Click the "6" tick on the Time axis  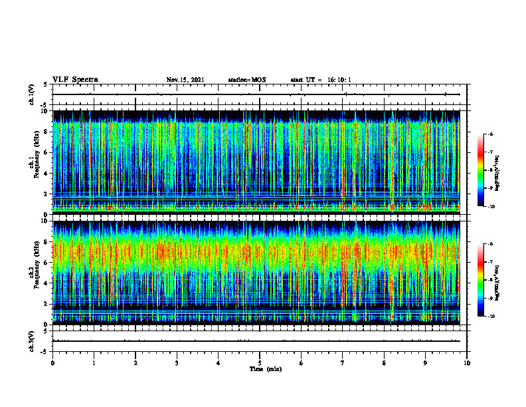coord(302,363)
